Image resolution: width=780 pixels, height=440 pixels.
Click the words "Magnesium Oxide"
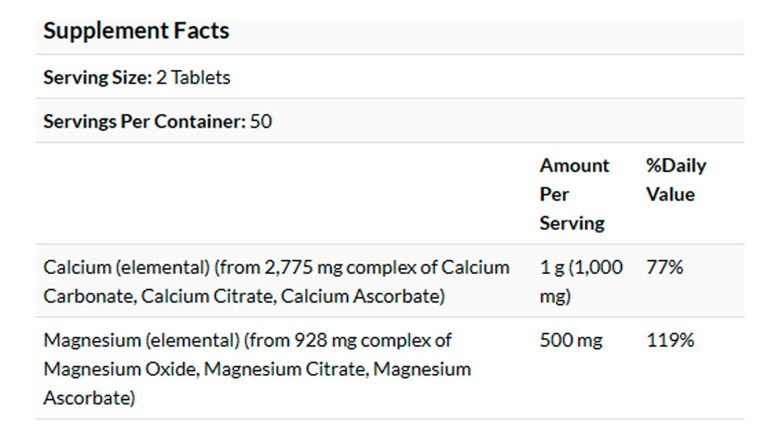(x=119, y=369)
